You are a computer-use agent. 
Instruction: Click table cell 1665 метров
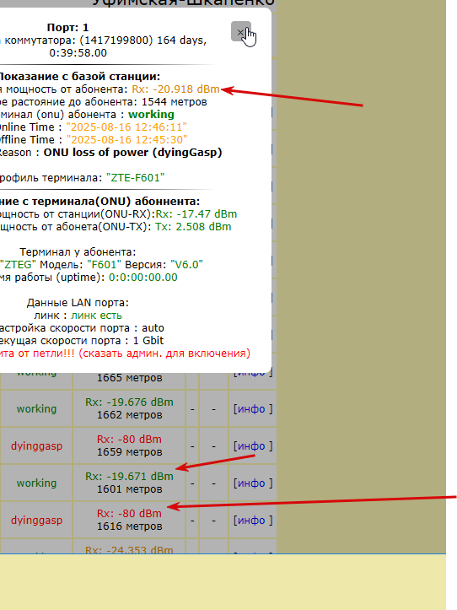pos(129,378)
